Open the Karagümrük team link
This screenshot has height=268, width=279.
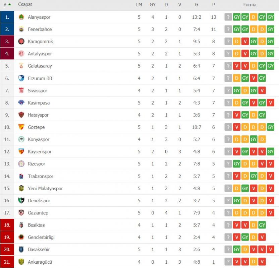click(x=40, y=42)
